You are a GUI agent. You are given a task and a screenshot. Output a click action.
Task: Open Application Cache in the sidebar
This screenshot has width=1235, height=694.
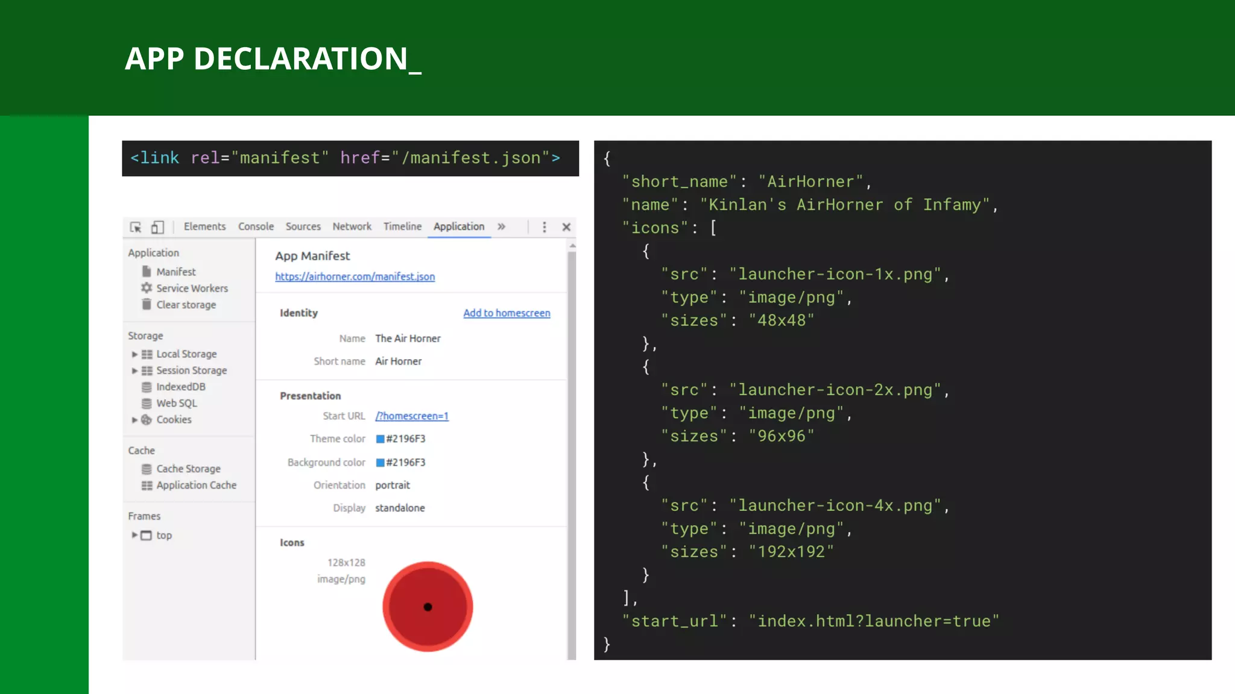coord(196,485)
